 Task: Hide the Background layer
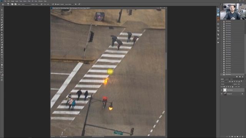pyautogui.click(x=222, y=94)
